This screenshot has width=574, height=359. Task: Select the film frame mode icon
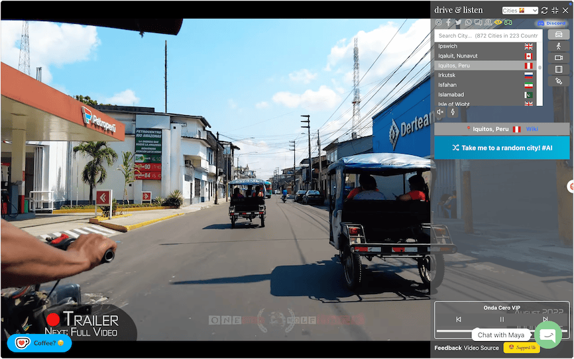point(559,69)
